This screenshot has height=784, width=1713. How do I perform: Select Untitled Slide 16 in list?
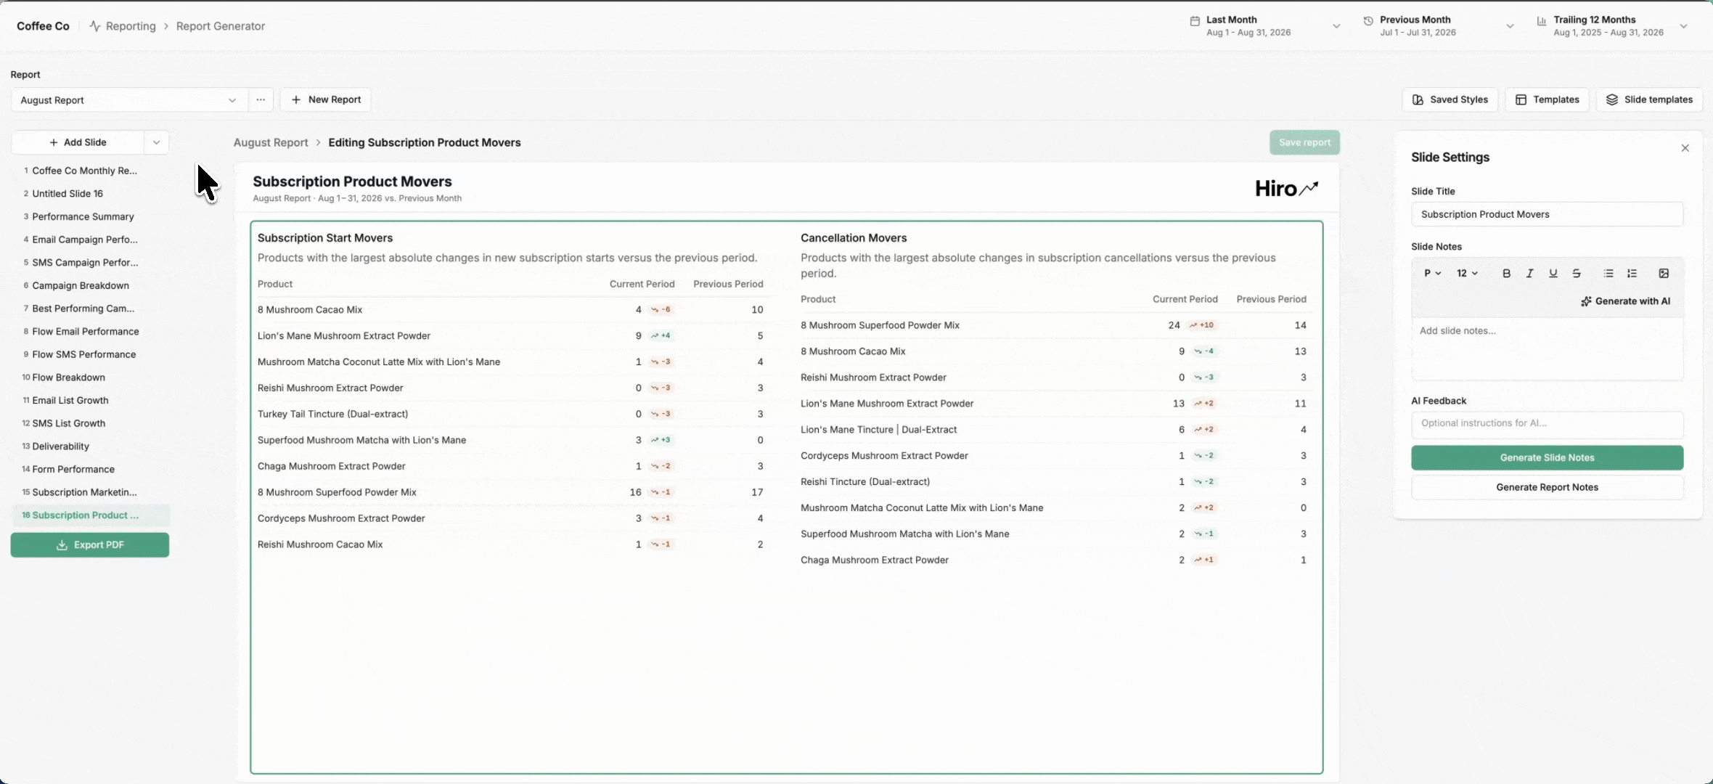click(90, 194)
